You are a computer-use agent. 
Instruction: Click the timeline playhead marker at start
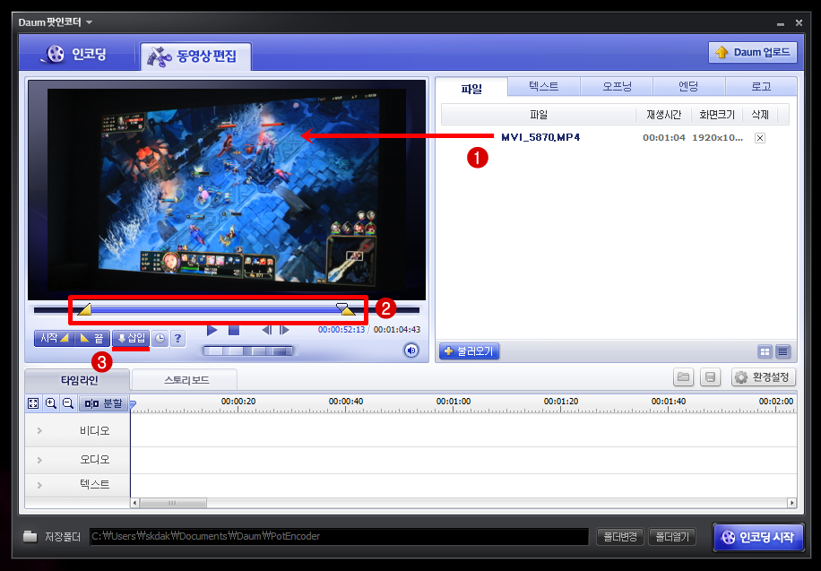[133, 404]
